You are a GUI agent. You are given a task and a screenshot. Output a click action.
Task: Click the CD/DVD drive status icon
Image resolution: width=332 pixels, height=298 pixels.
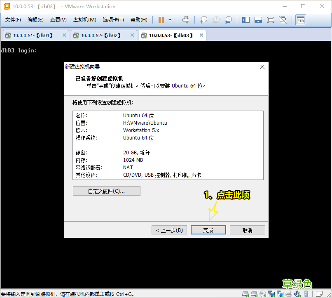click(263, 294)
